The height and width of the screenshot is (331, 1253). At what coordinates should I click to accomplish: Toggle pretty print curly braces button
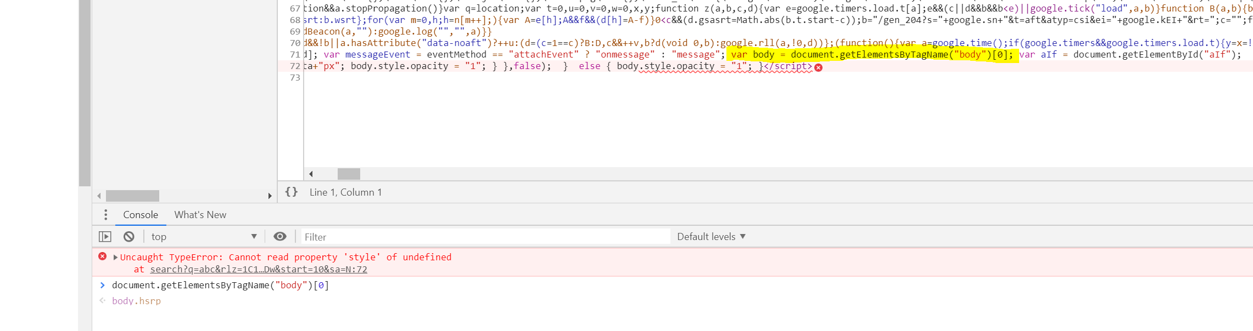292,192
